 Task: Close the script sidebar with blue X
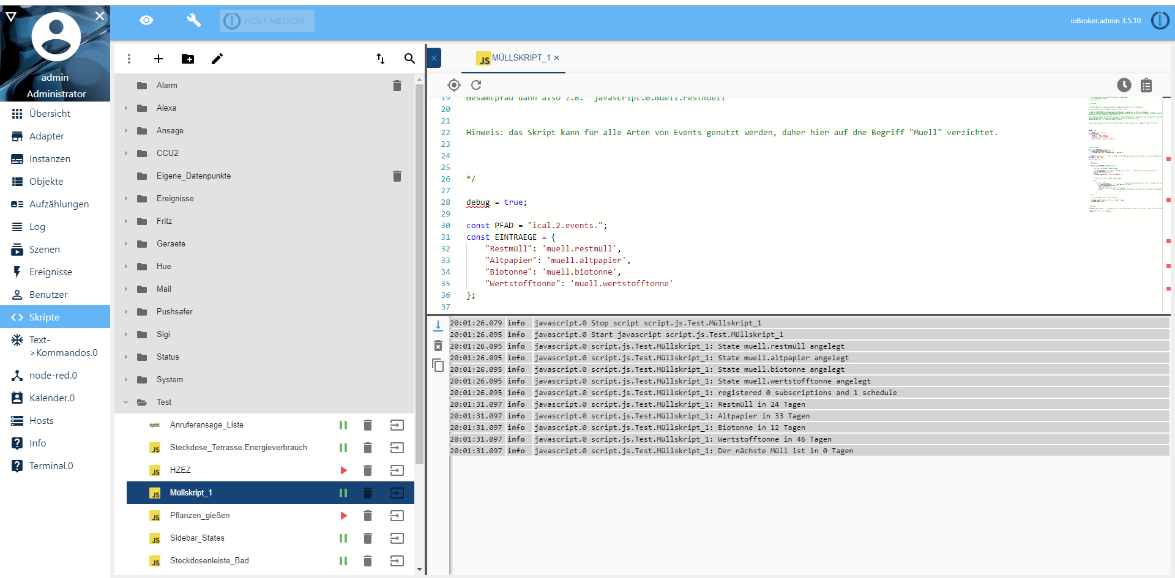click(434, 58)
